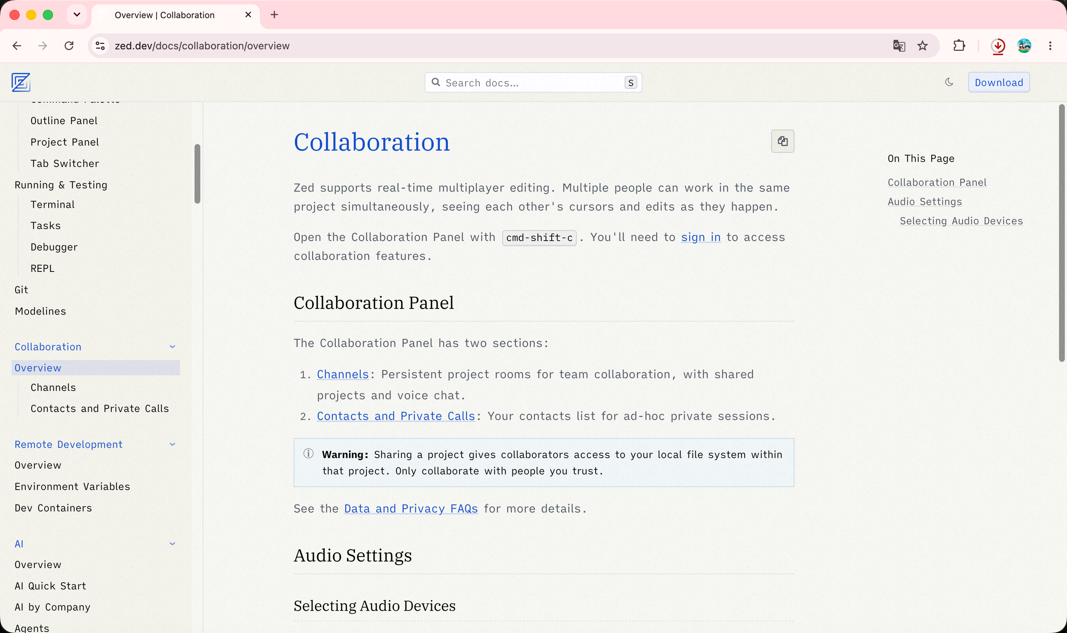Focus the Search docs input field
Viewport: 1067px width, 633px height.
coord(533,82)
